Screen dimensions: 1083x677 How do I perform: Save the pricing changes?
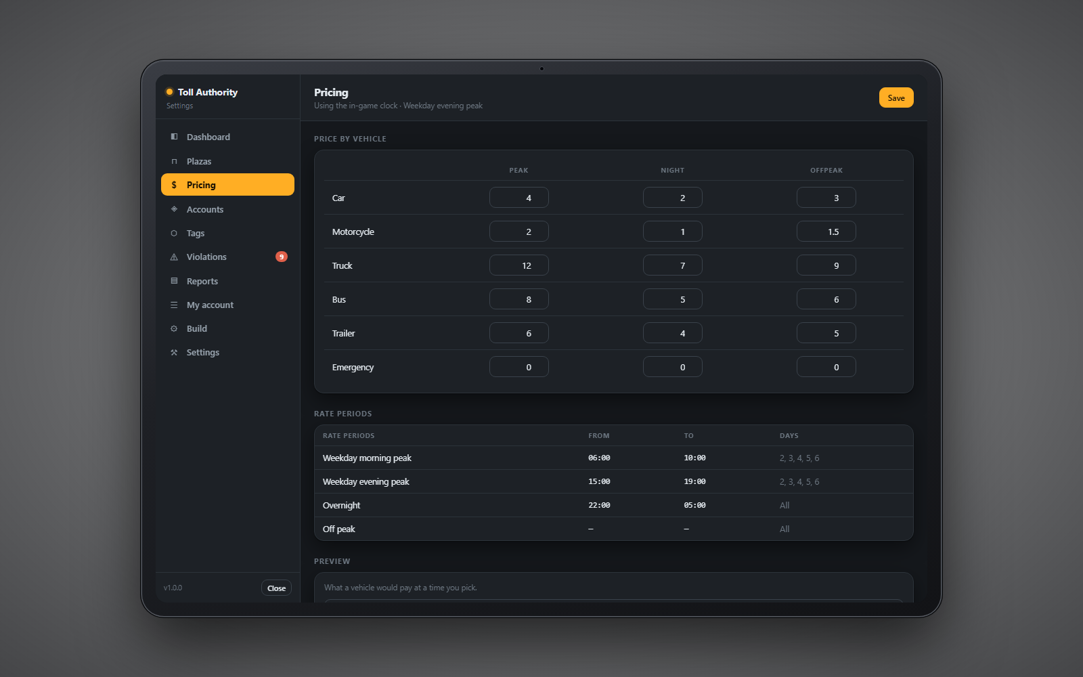pos(896,97)
